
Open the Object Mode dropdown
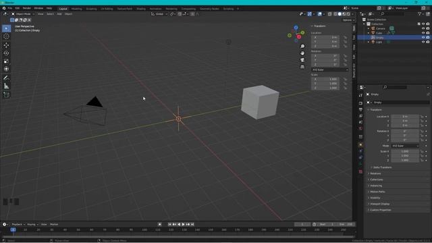pyautogui.click(x=23, y=14)
